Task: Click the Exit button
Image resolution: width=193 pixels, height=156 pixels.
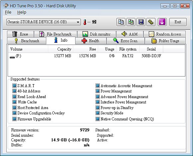Action: [x=178, y=22]
